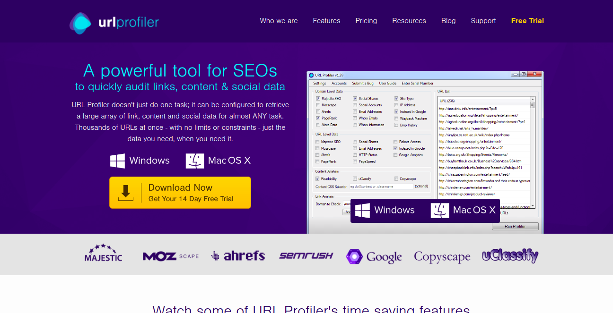Uncheck Indexed in Google under Domain Level Data

coord(396,112)
